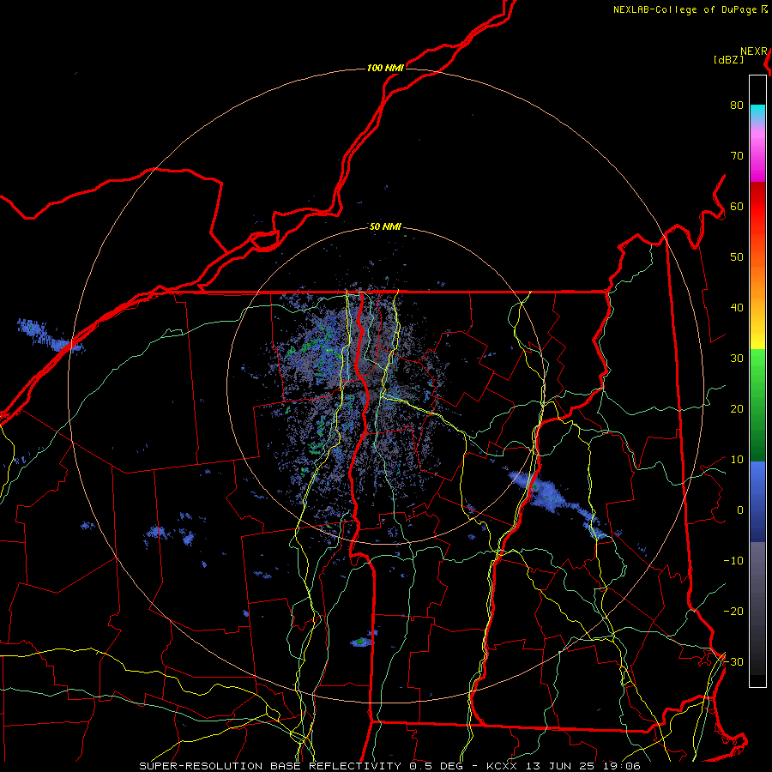Click the blue echo patch at the far west edge

click(x=49, y=335)
